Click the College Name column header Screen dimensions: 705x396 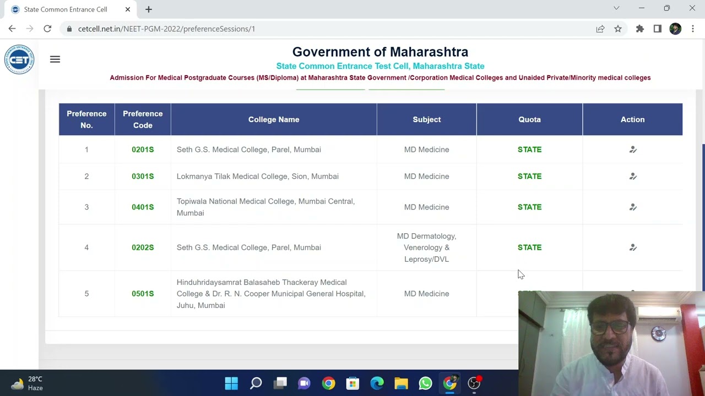click(274, 119)
